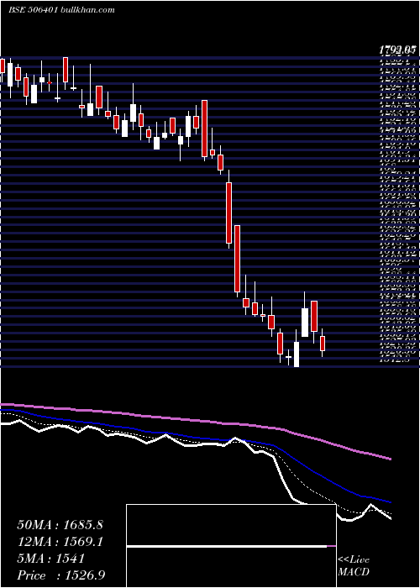Click the 'BSE 506401 bullkhan.com' chart title
Screen dimensions: 420x588
(61, 10)
